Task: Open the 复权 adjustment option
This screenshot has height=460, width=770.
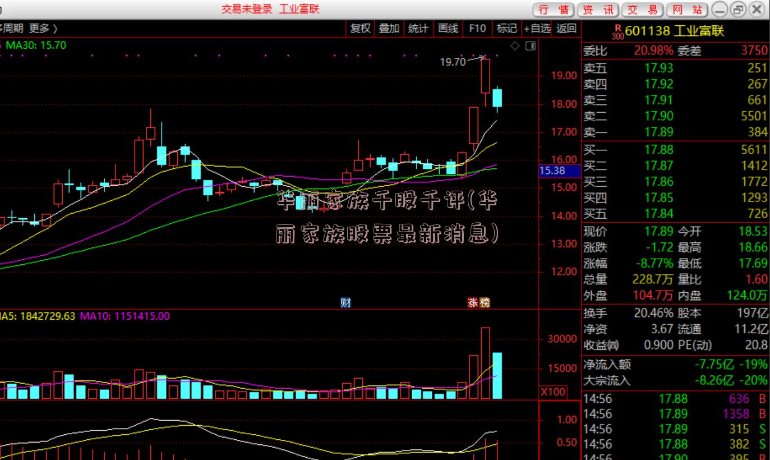Action: coord(361,28)
